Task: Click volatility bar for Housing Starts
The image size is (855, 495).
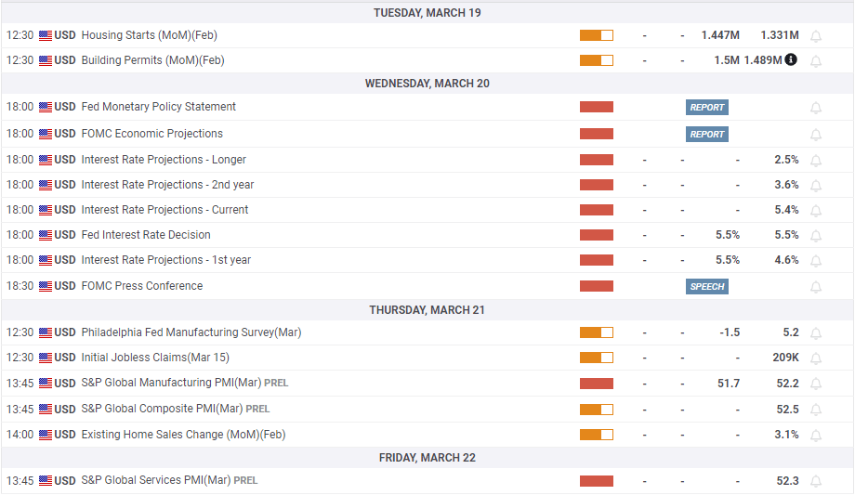Action: pyautogui.click(x=596, y=35)
